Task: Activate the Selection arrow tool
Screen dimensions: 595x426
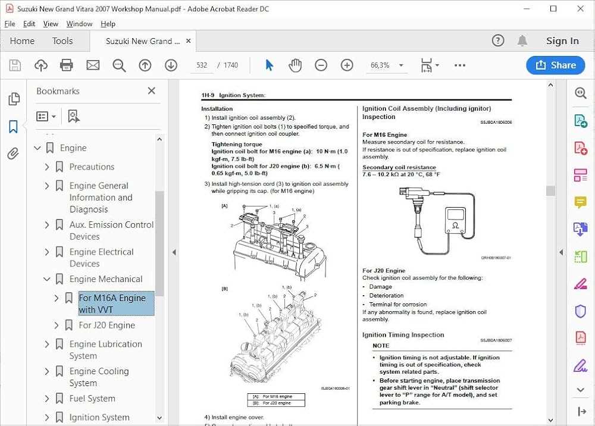Action: click(269, 65)
